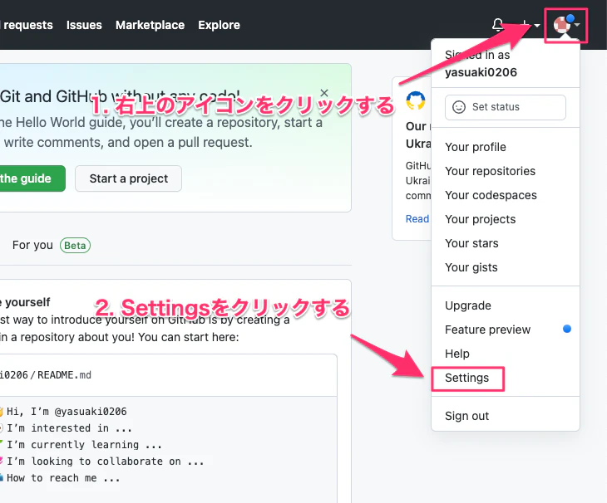Click the smiley icon in Set status
This screenshot has width=607, height=503.
(459, 107)
